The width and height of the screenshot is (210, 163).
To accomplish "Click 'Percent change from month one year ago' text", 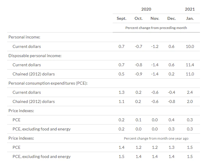I will [x=156, y=138].
